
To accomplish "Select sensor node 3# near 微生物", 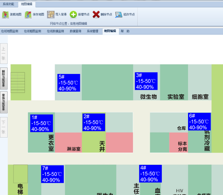I will pyautogui.click(x=146, y=81).
